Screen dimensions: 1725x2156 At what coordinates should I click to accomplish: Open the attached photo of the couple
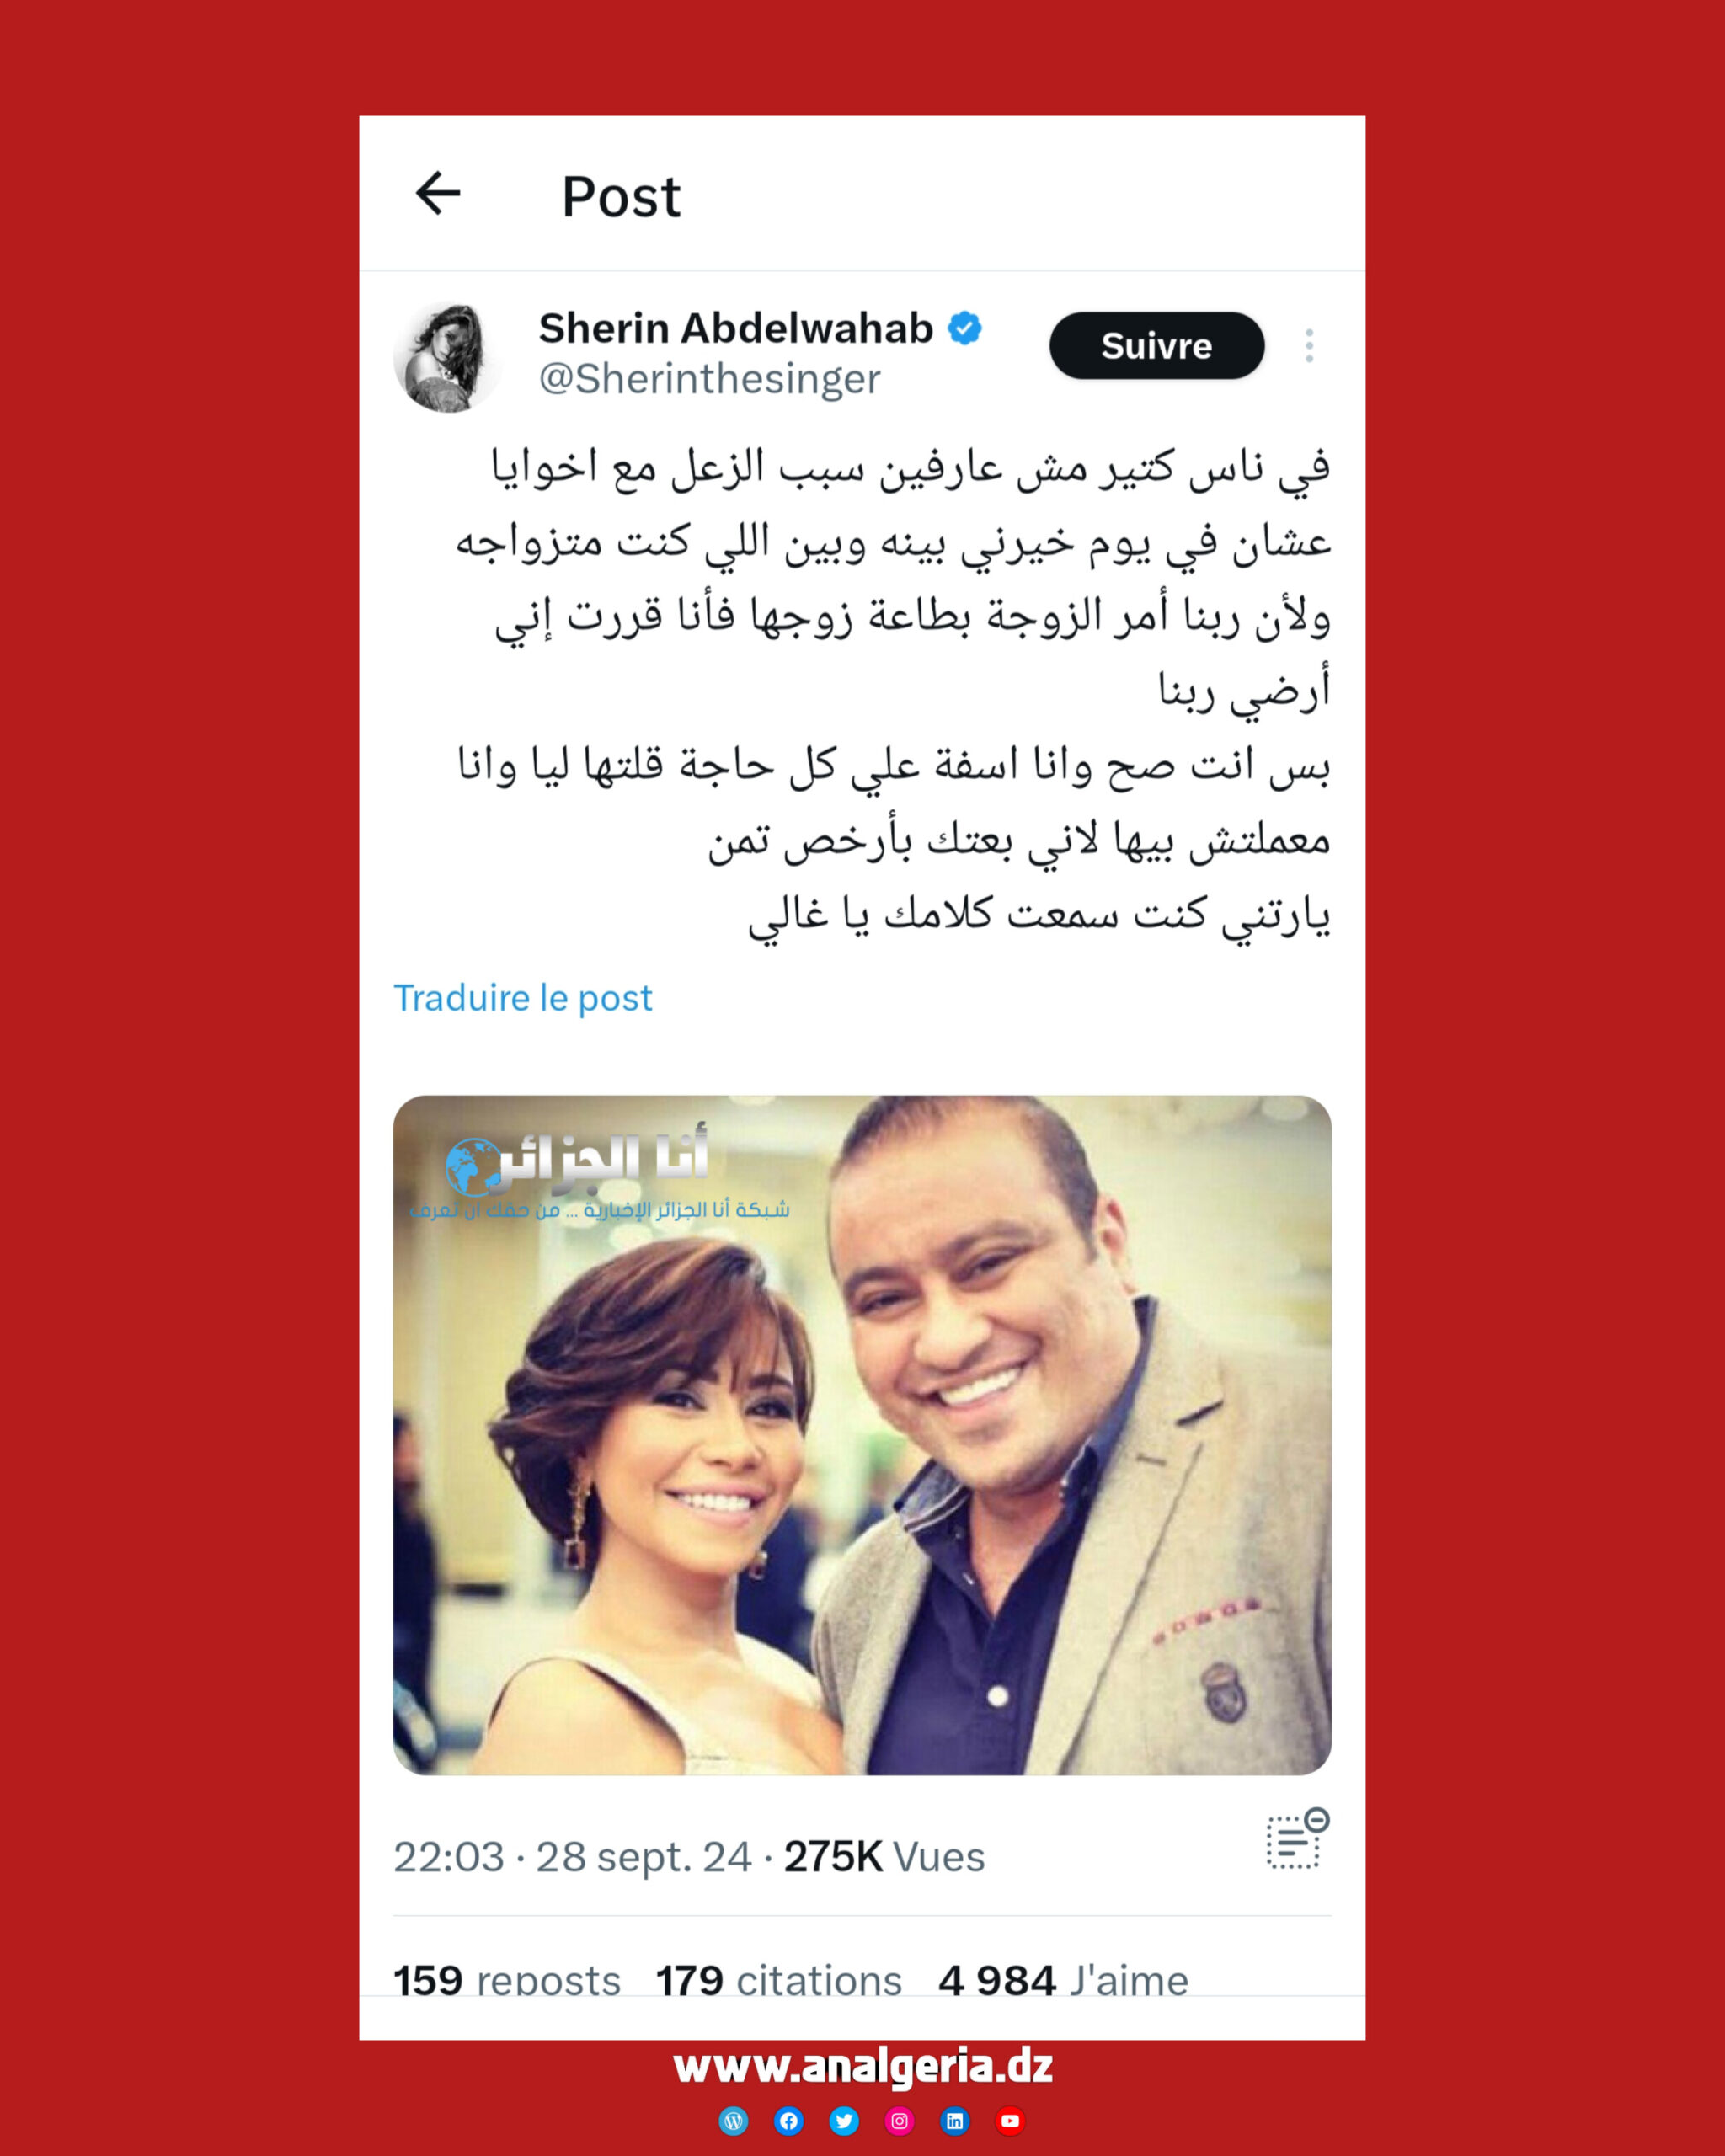[x=862, y=1435]
